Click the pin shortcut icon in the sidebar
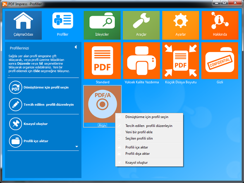Screen dimensions: 244x183 pyautogui.click(x=15, y=124)
